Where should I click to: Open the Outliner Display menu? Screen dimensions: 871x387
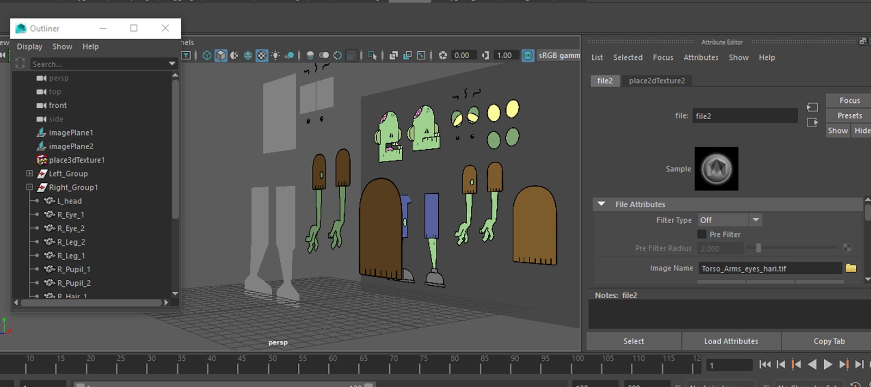[x=29, y=47]
